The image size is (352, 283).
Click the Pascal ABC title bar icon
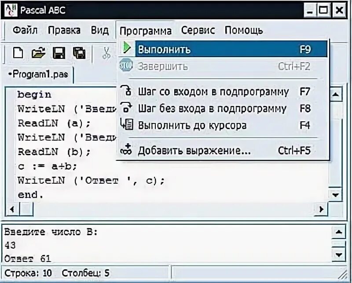pyautogui.click(x=11, y=10)
